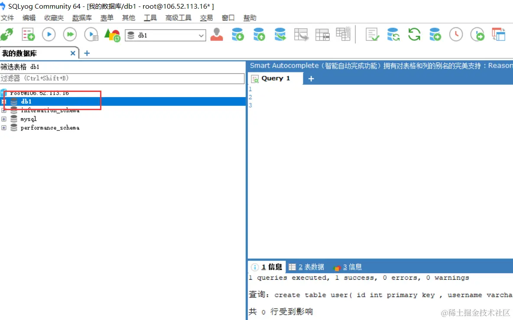Click the Smart Autocomplete banner message
Viewport: 513px width, 320px height.
pos(380,65)
